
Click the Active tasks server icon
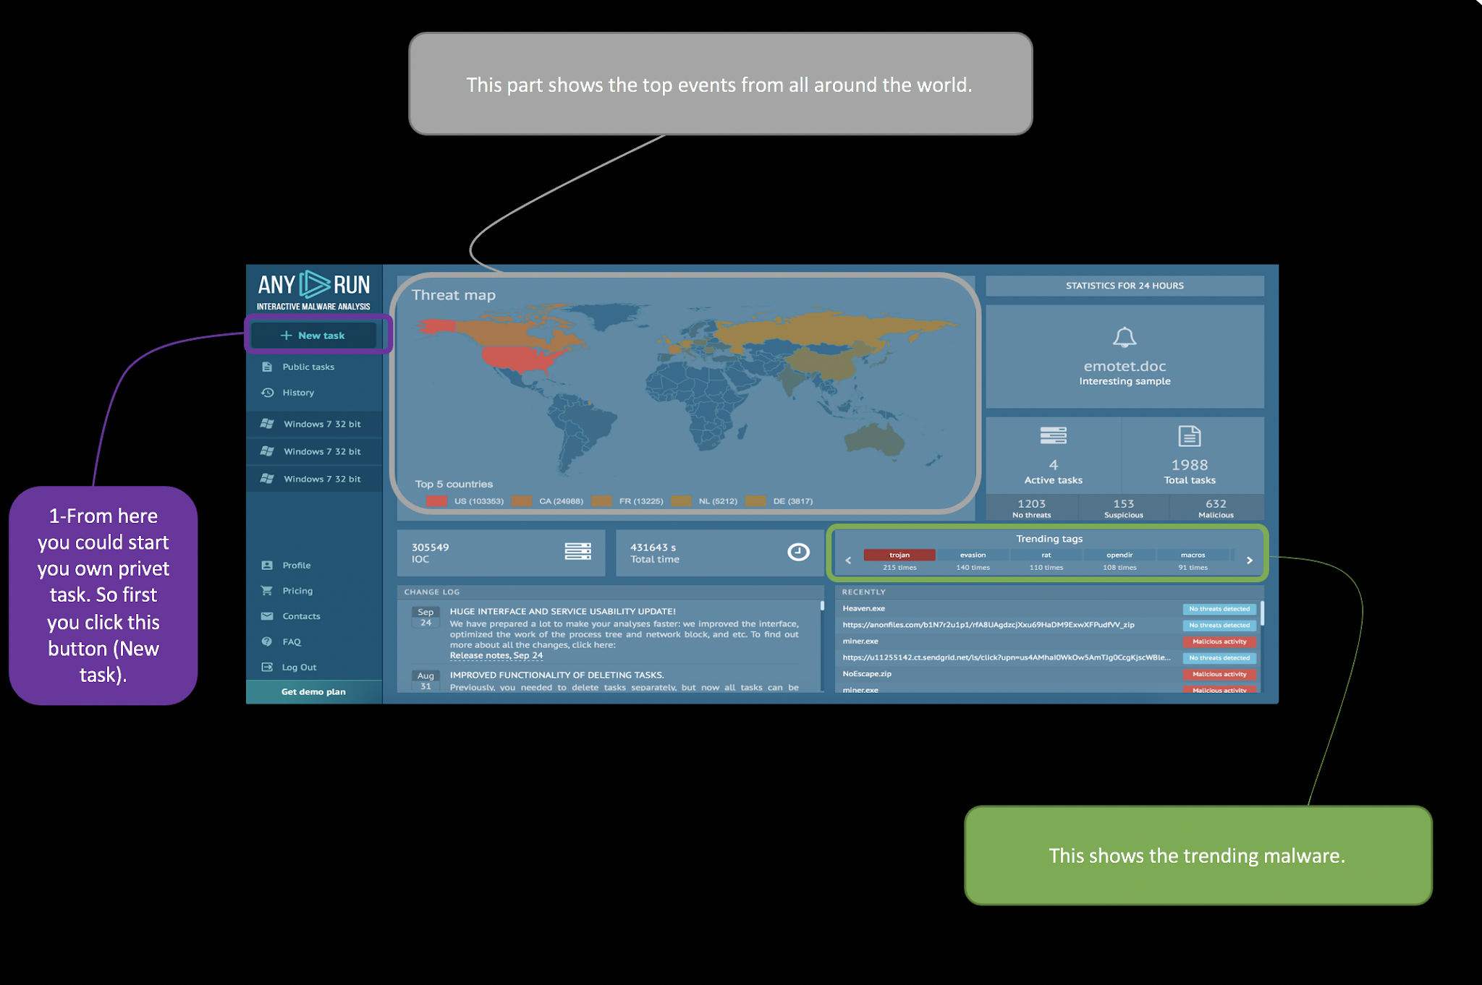[1053, 435]
